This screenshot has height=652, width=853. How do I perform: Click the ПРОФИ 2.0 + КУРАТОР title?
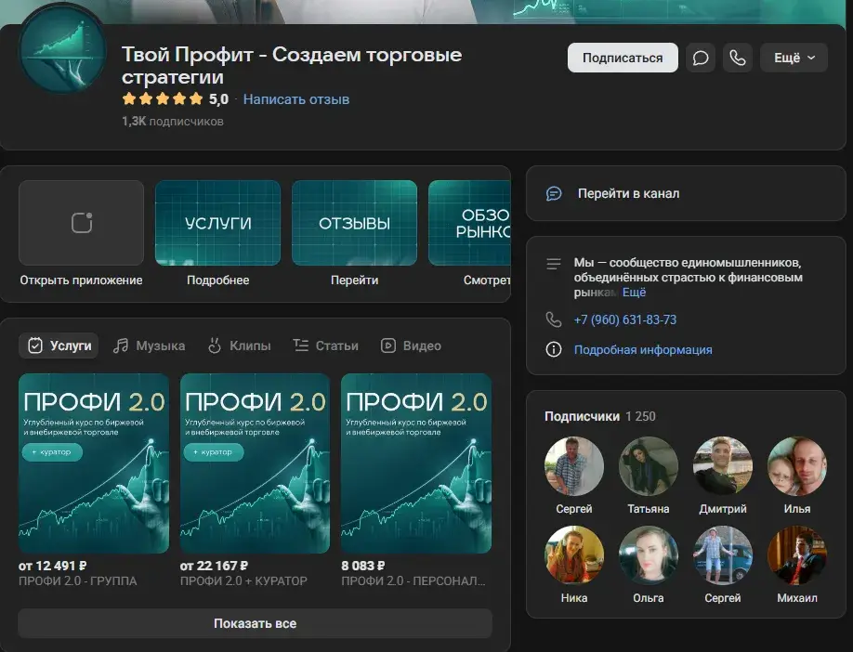point(243,581)
